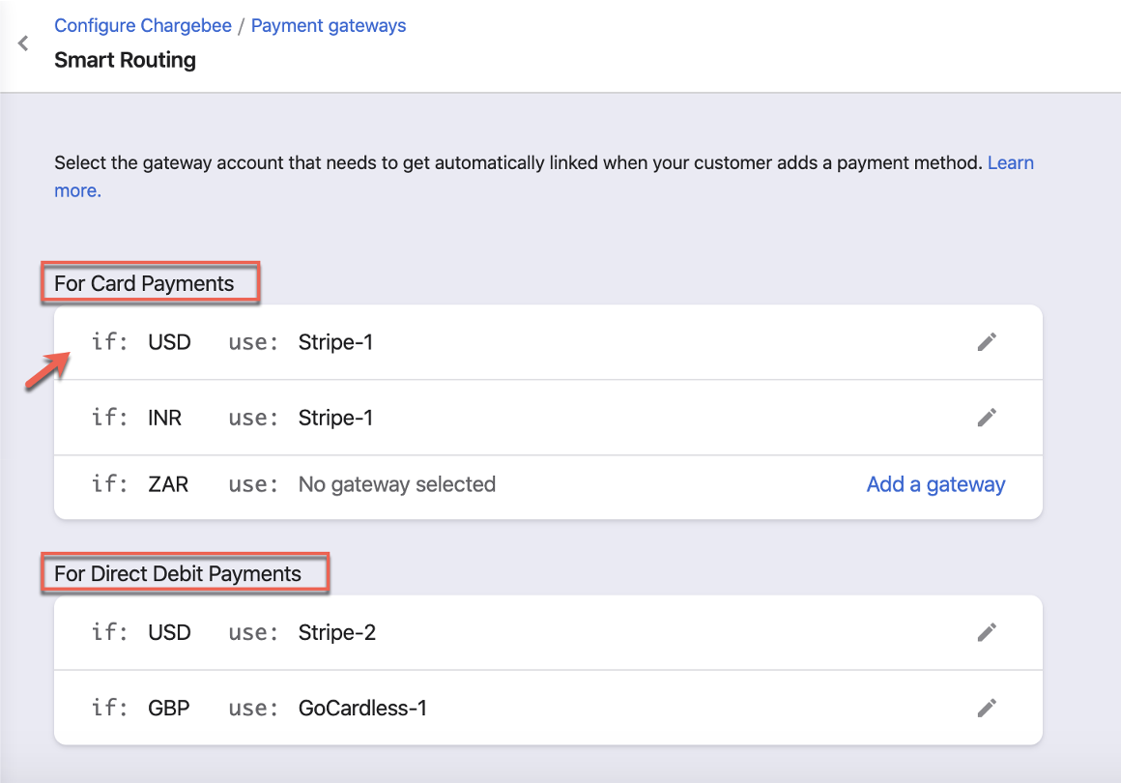This screenshot has height=783, width=1121.
Task: Click the For Direct Debit Payments heading
Action: tap(178, 574)
